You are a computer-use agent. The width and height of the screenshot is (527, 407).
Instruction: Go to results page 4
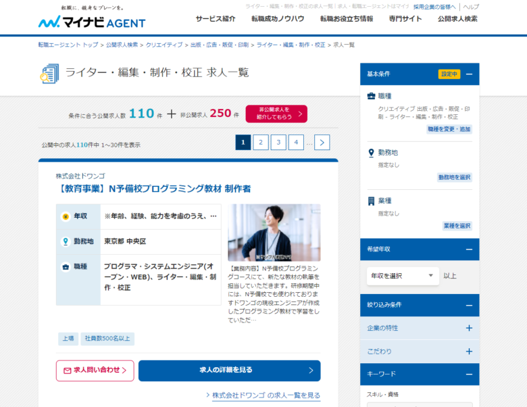(x=296, y=142)
